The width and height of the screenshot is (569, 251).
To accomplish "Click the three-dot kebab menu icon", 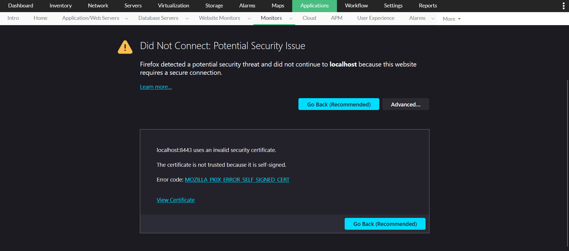I will click(x=563, y=6).
